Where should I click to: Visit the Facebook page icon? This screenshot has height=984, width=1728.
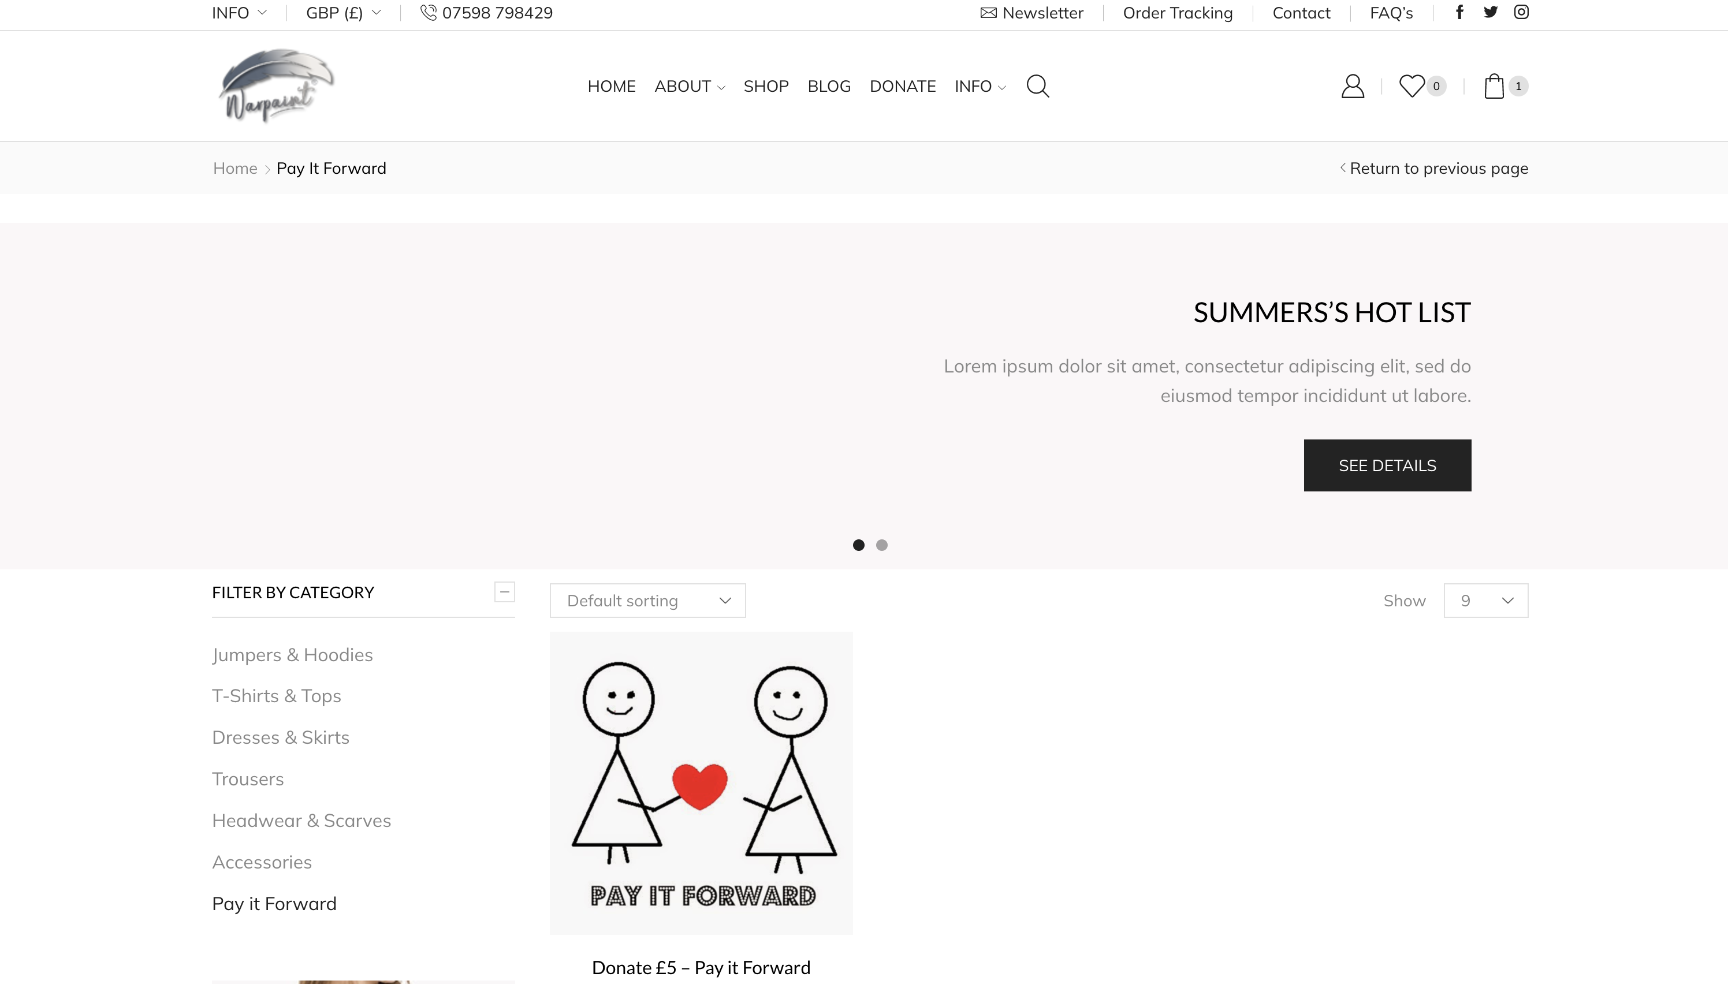(x=1459, y=12)
